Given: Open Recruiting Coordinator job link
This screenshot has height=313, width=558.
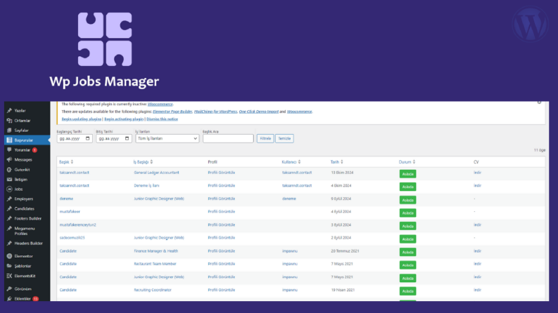Looking at the screenshot, I should point(152,290).
